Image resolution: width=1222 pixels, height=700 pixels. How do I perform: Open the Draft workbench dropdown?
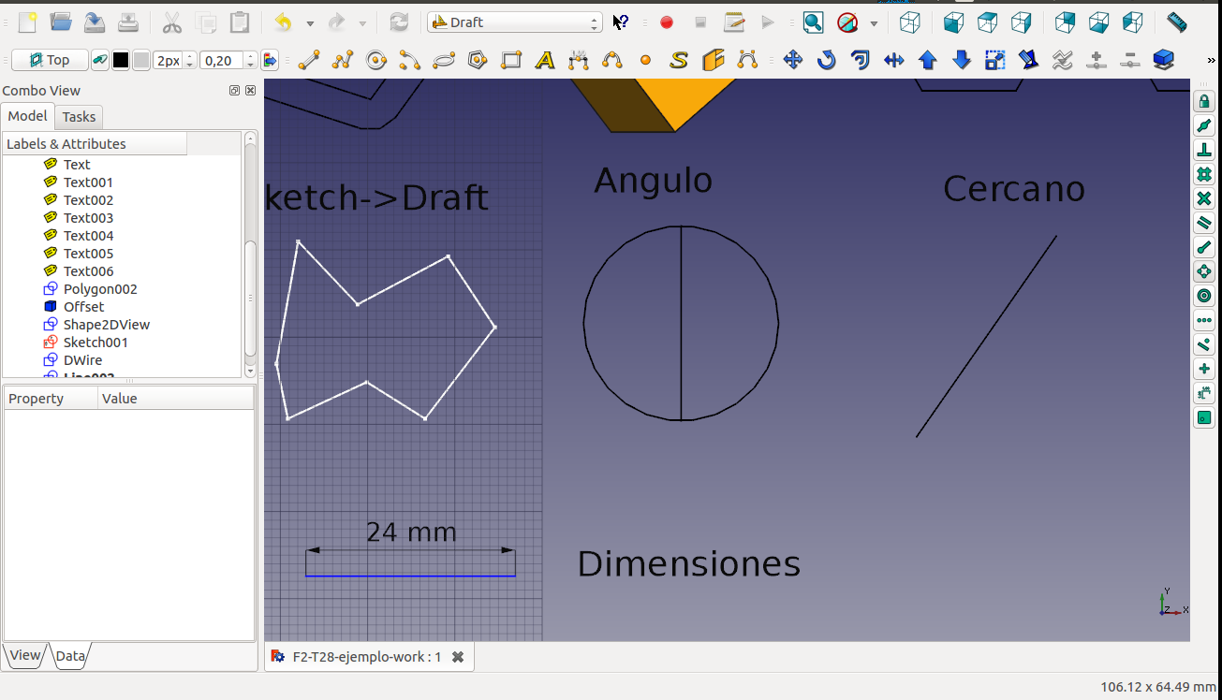pos(514,22)
